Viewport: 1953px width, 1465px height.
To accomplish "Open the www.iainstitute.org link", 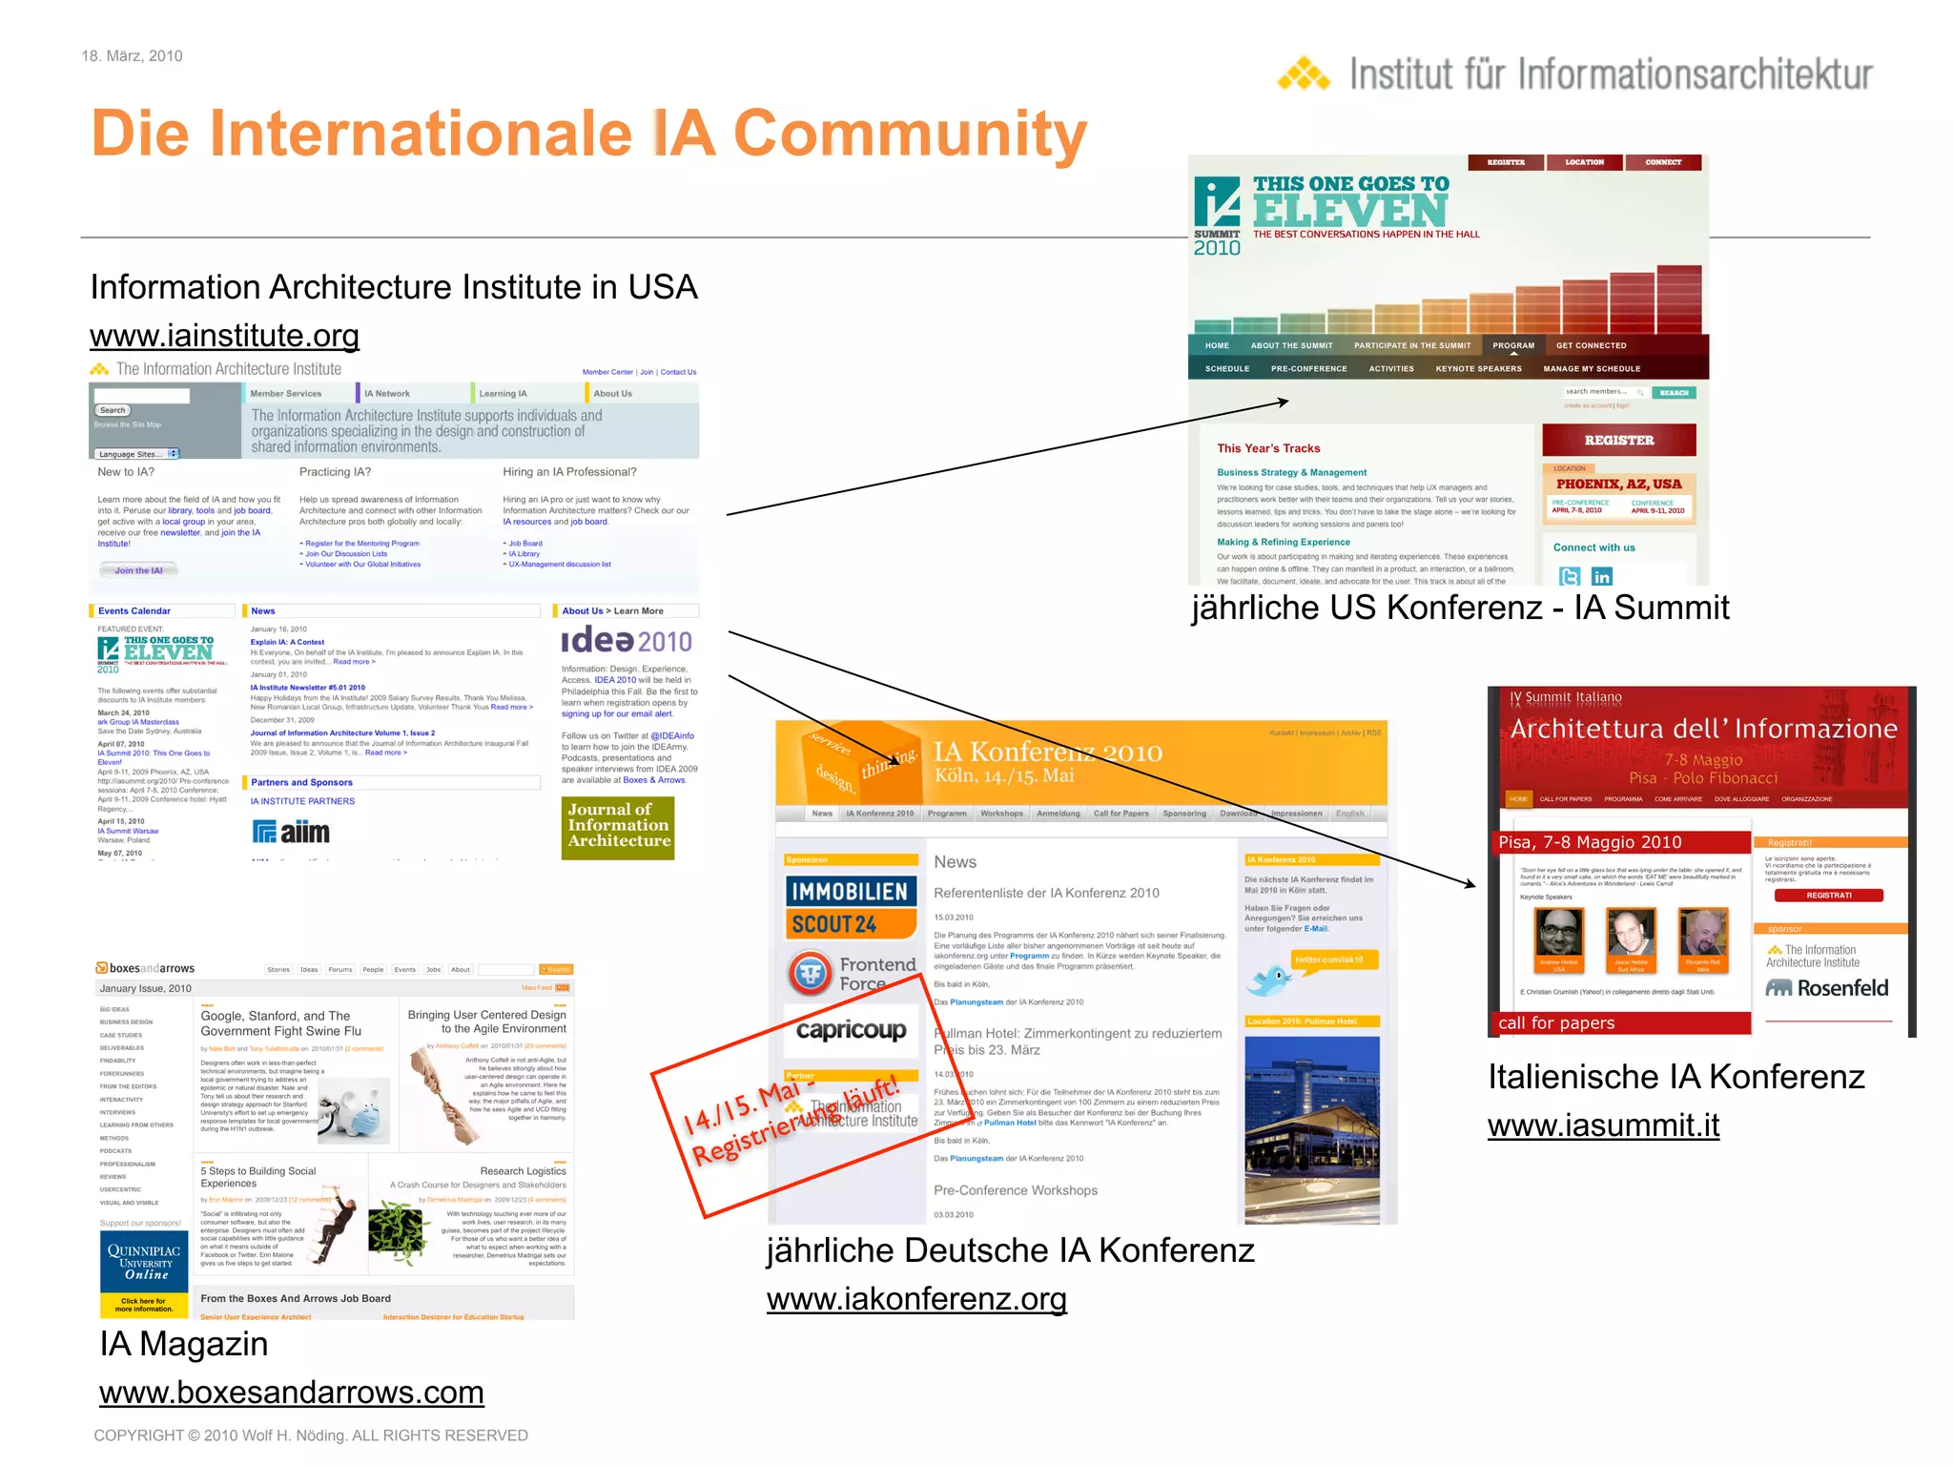I will pos(224,336).
